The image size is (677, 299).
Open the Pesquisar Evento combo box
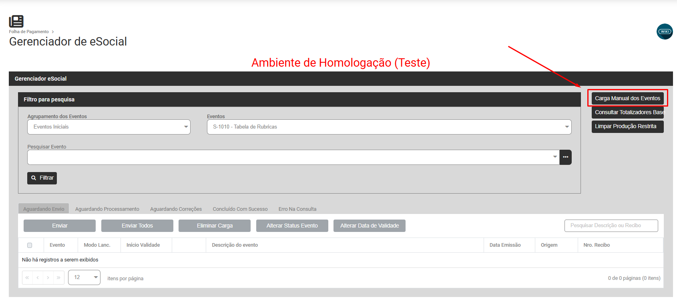293,157
